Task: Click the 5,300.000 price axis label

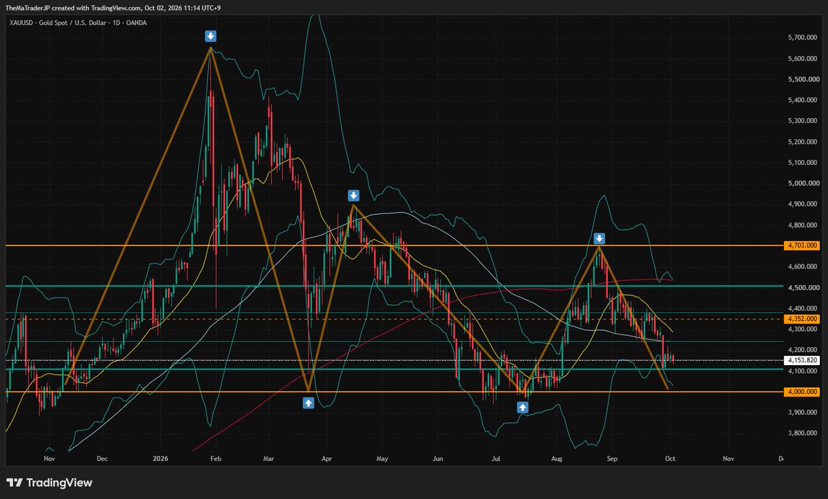Action: click(802, 121)
